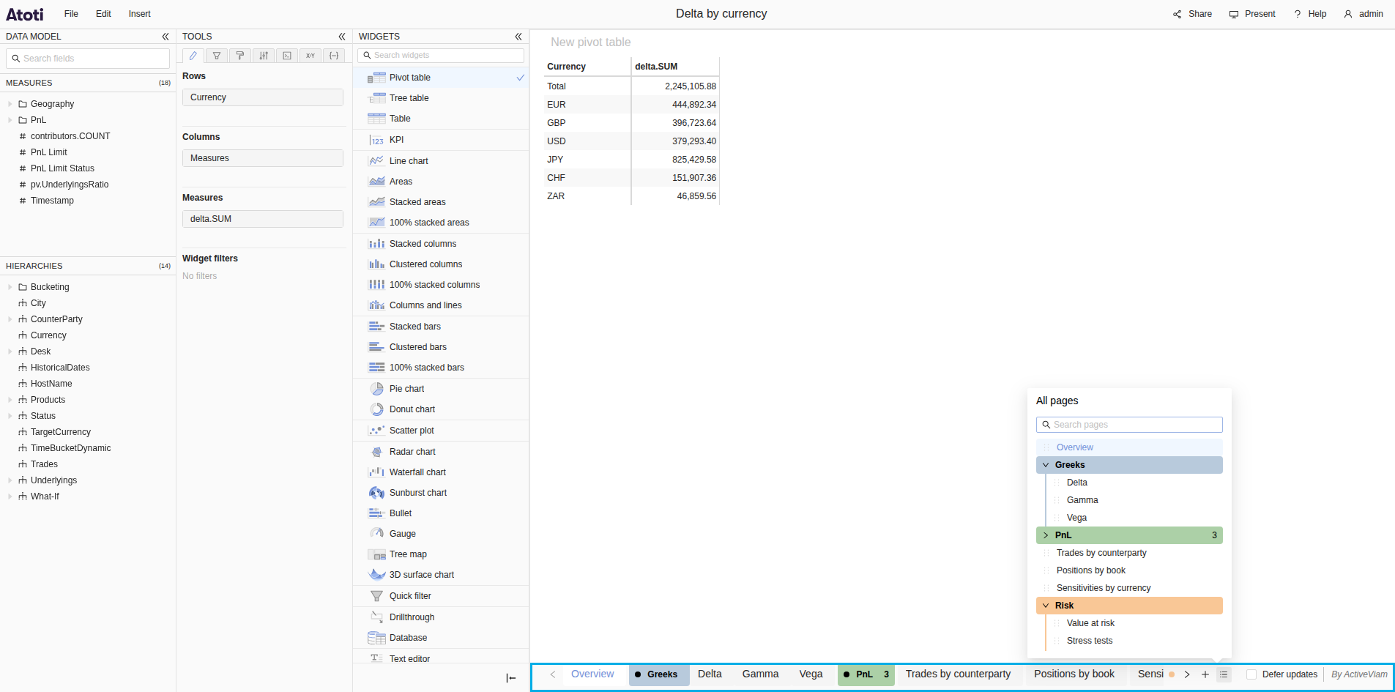Choose the Radar chart widget icon
This screenshot has width=1395, height=692.
(376, 452)
